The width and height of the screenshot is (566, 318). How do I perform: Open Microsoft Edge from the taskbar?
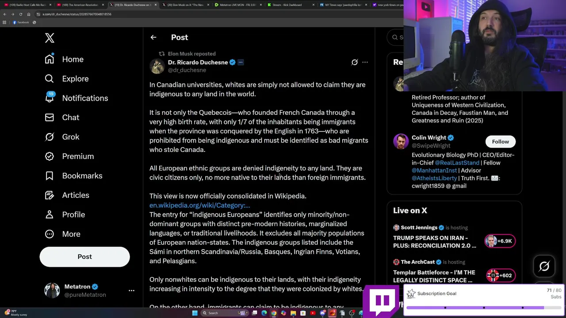(x=264, y=313)
